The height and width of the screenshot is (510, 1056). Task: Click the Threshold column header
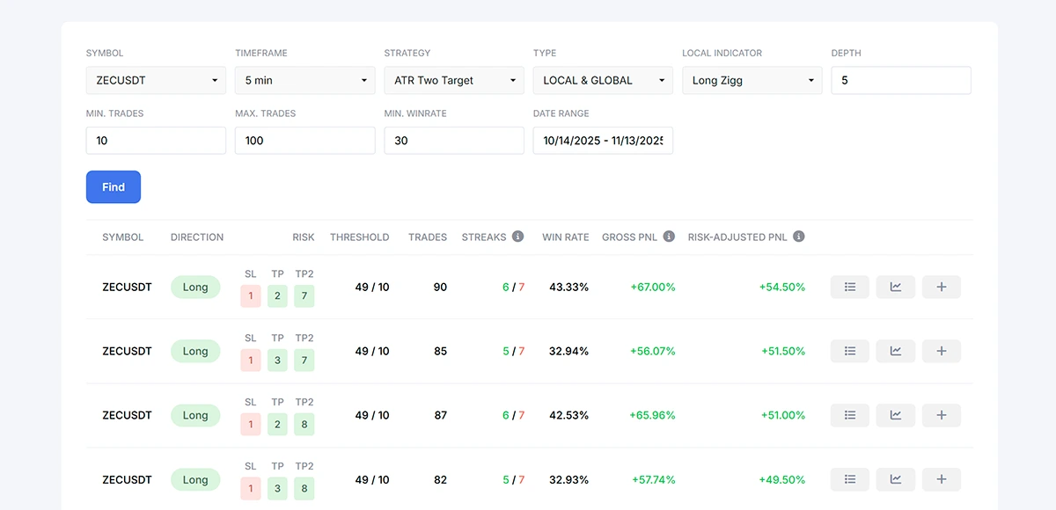point(360,237)
